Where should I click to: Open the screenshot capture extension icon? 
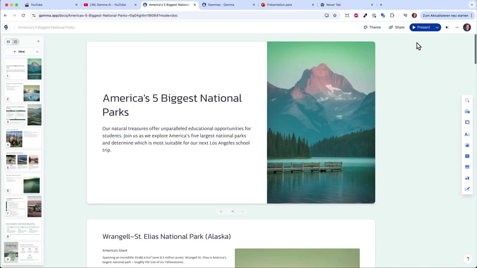(x=347, y=15)
